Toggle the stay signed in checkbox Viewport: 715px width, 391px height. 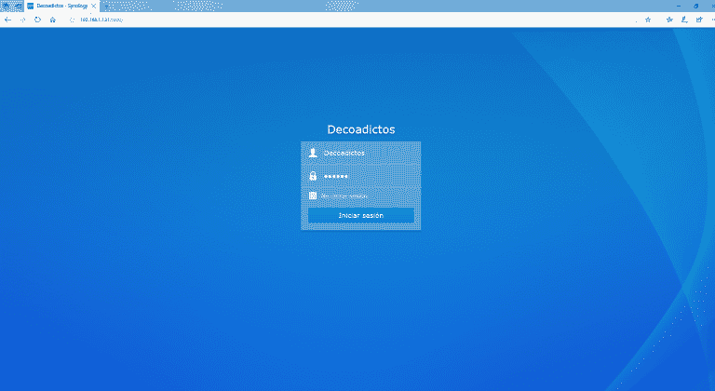pos(313,195)
